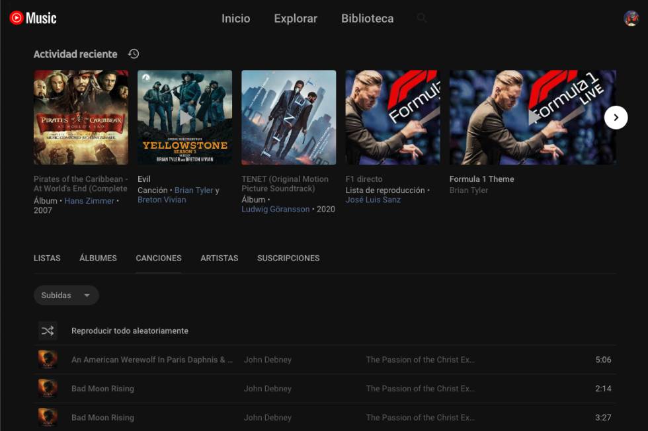Click the shuffle icon beside Reproducir todo aleatoriamente
Screen dimensions: 648x431
48,331
